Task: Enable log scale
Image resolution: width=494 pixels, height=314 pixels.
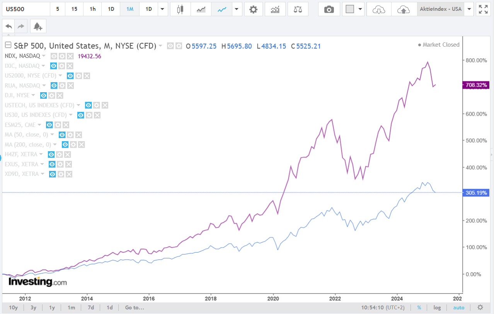Action: (437, 307)
